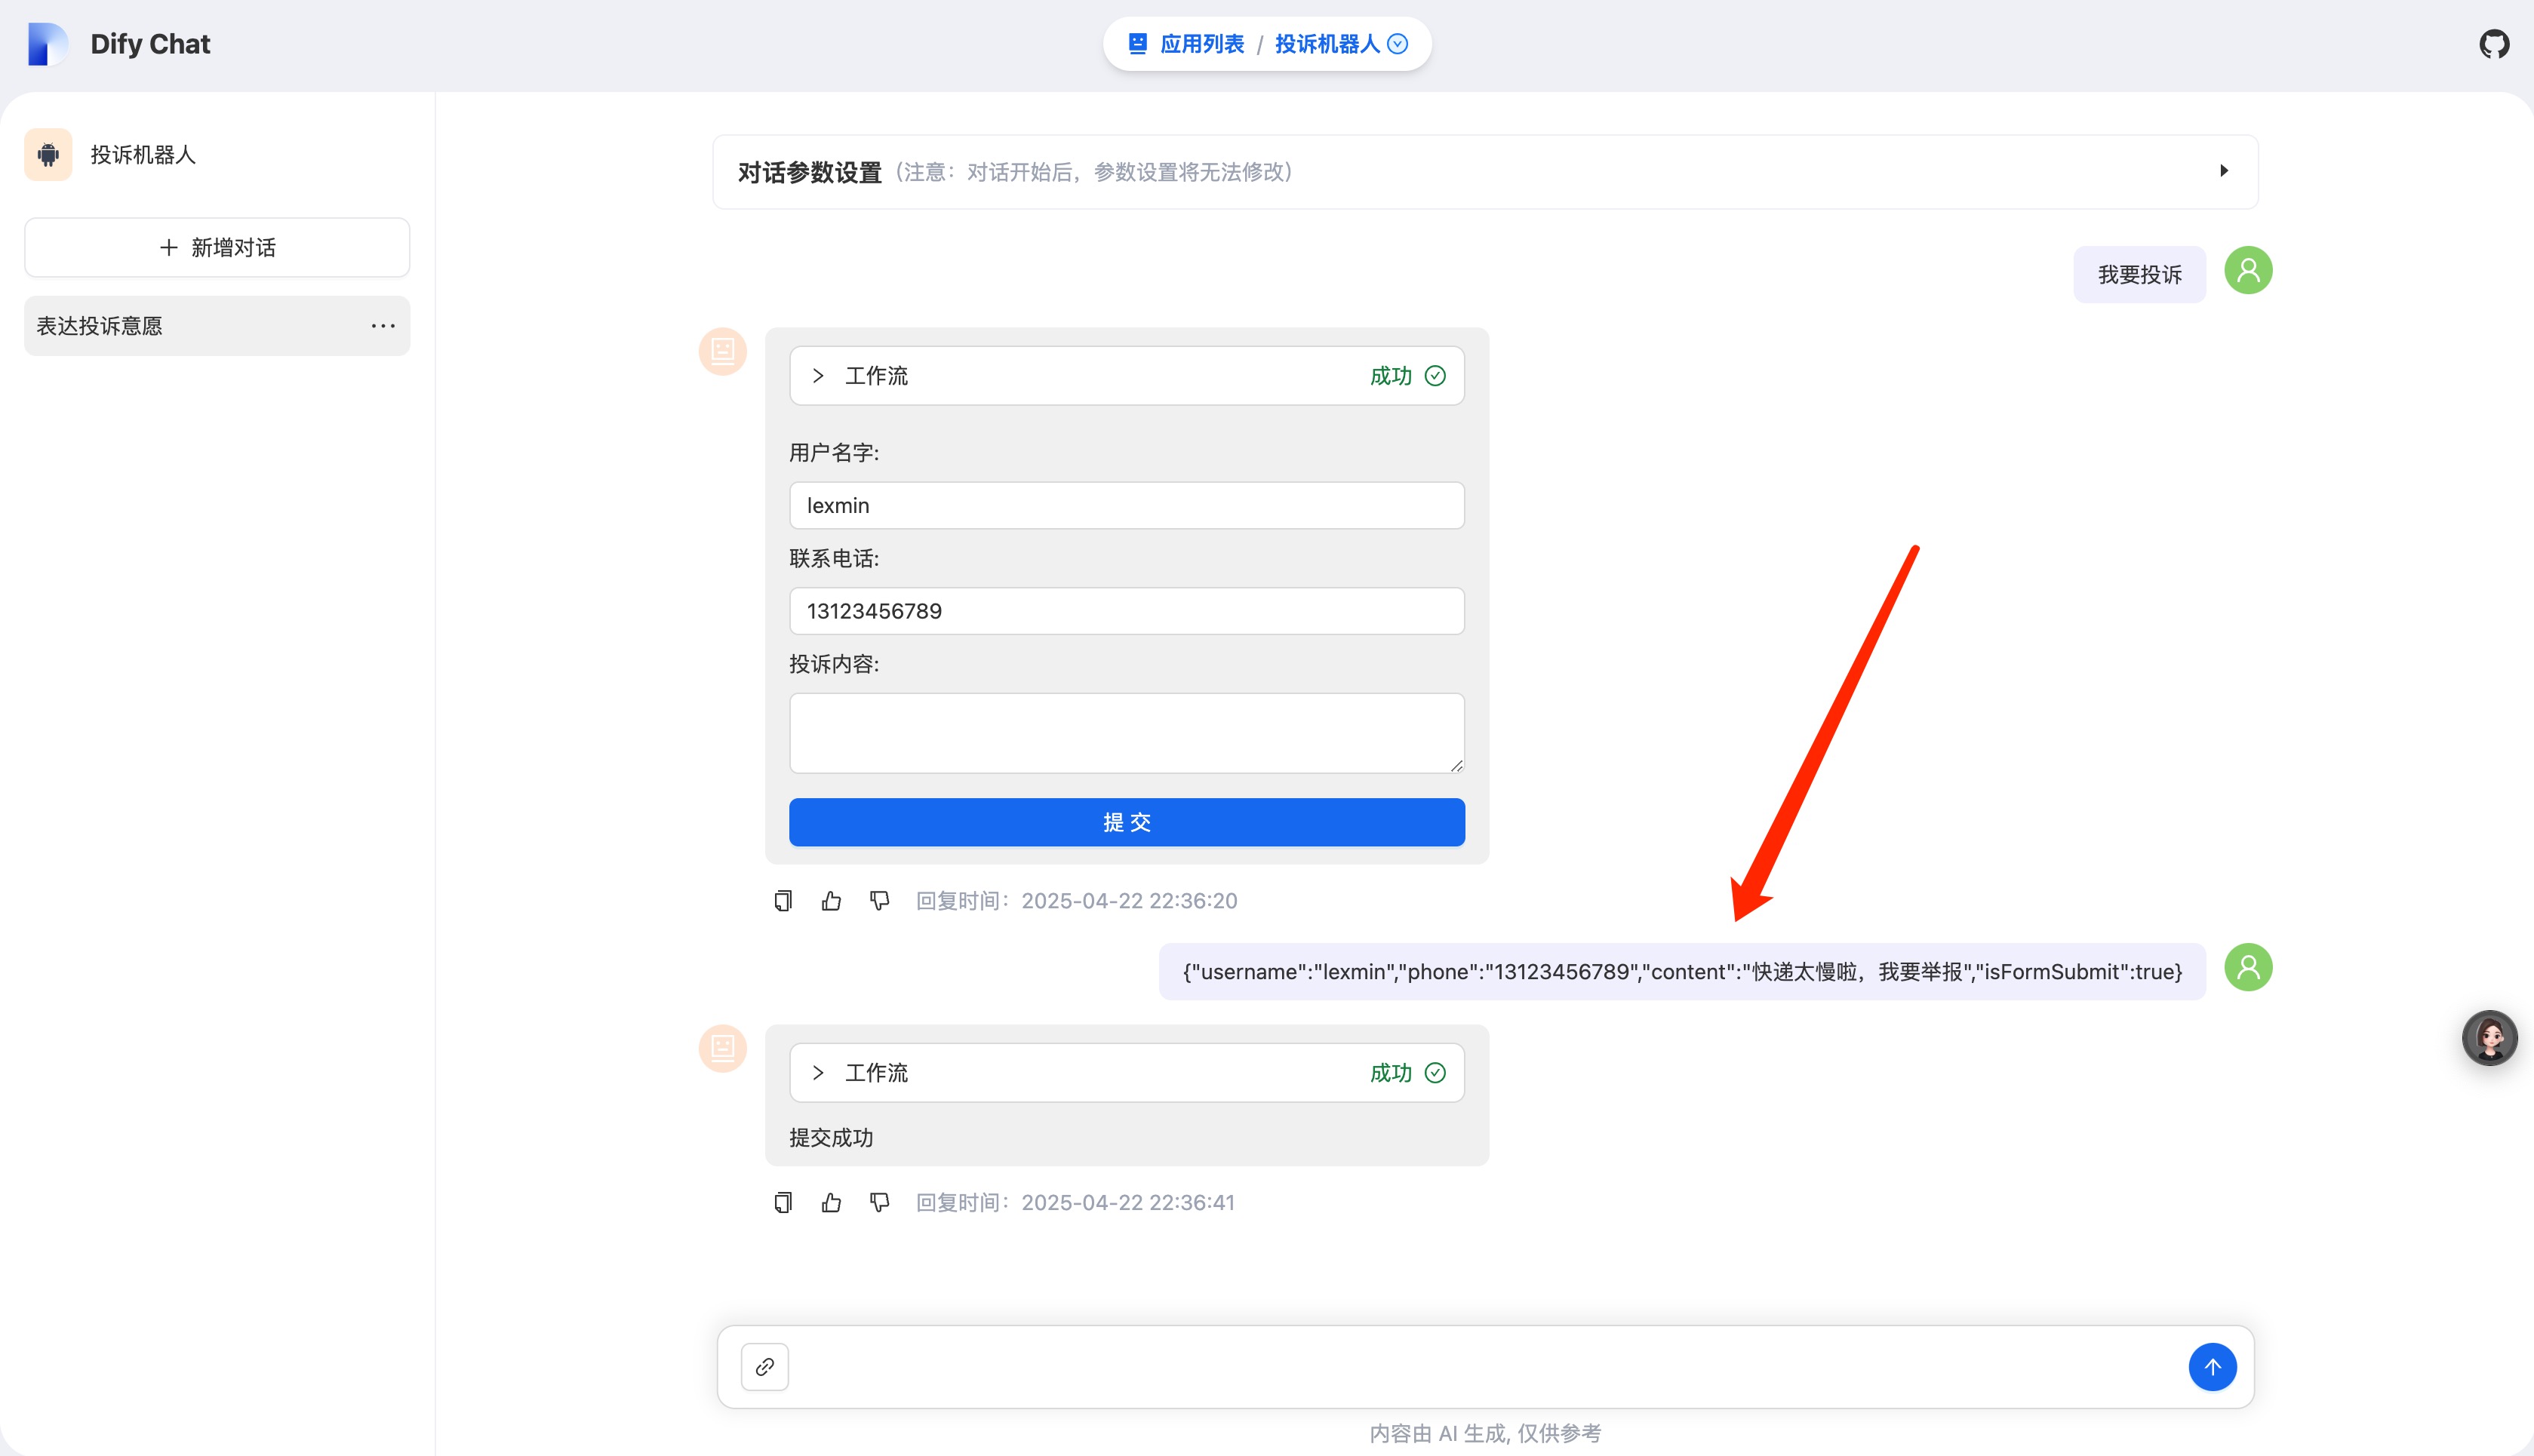2534x1456 pixels.
Task: Copy the first bot reply
Action: tap(783, 901)
